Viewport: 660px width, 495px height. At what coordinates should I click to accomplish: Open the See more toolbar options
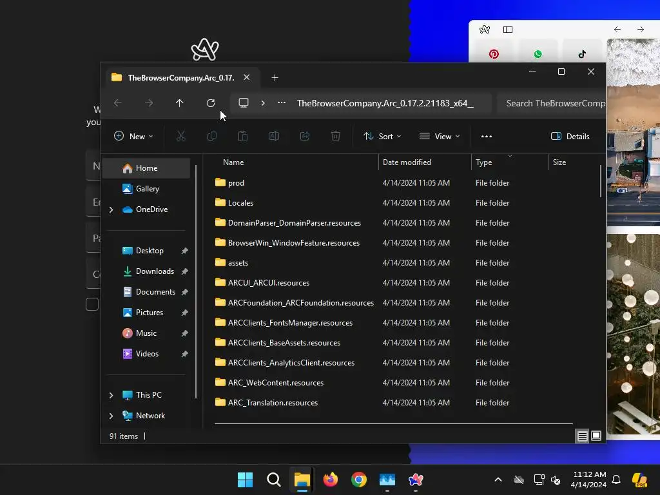click(487, 137)
